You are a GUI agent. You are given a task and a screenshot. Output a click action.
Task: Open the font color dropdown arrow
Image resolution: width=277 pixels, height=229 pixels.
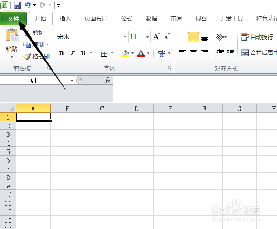(x=148, y=53)
